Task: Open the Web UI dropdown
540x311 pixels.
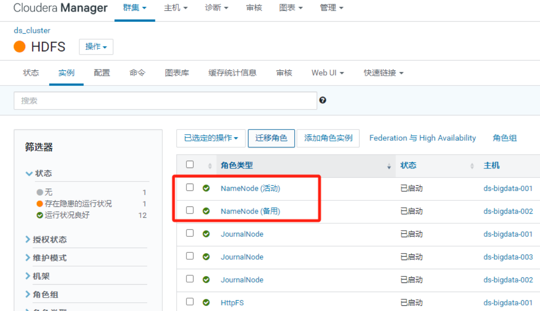Action: coord(328,73)
